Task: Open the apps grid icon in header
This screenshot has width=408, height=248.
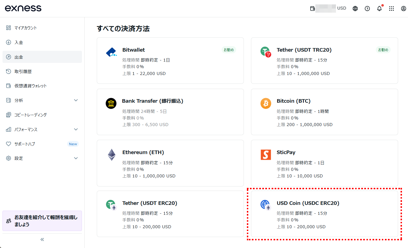Action: (x=392, y=8)
